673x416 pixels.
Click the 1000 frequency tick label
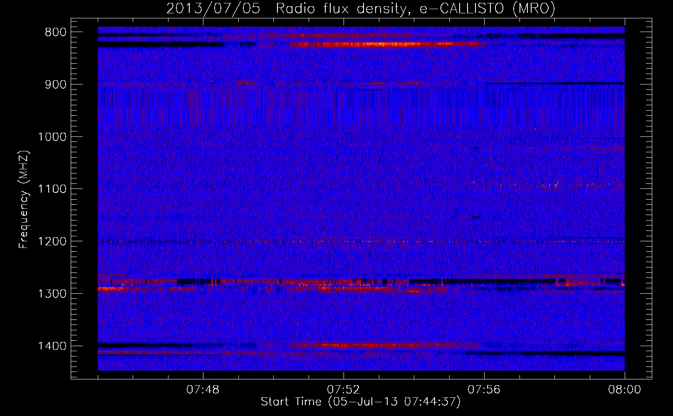(x=52, y=137)
